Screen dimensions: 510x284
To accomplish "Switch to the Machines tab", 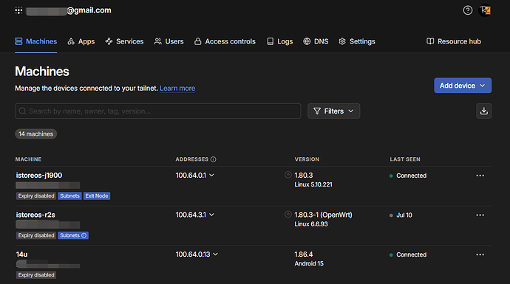I will (35, 41).
